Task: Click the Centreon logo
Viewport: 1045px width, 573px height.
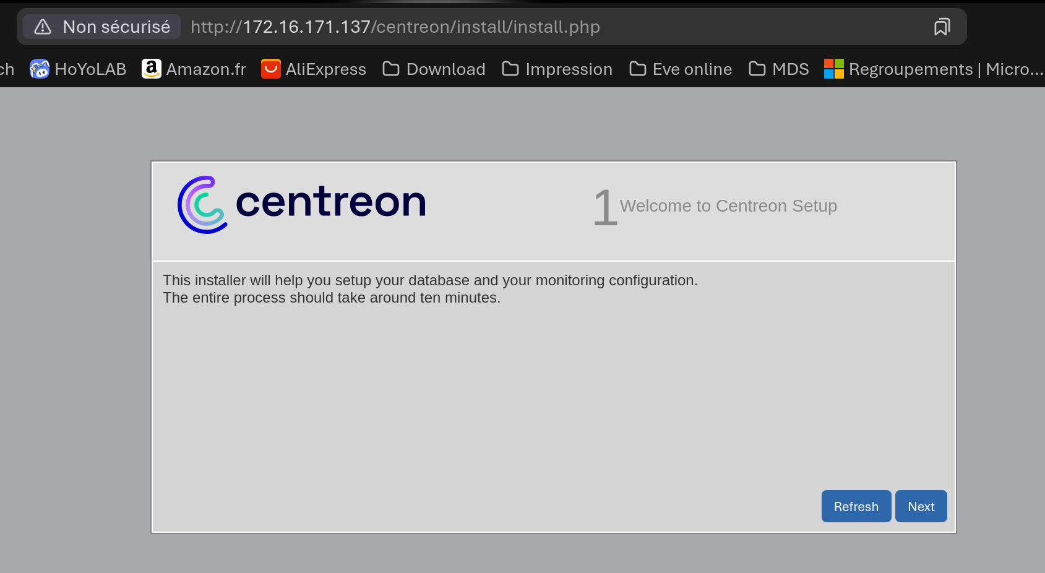Action: [x=302, y=204]
